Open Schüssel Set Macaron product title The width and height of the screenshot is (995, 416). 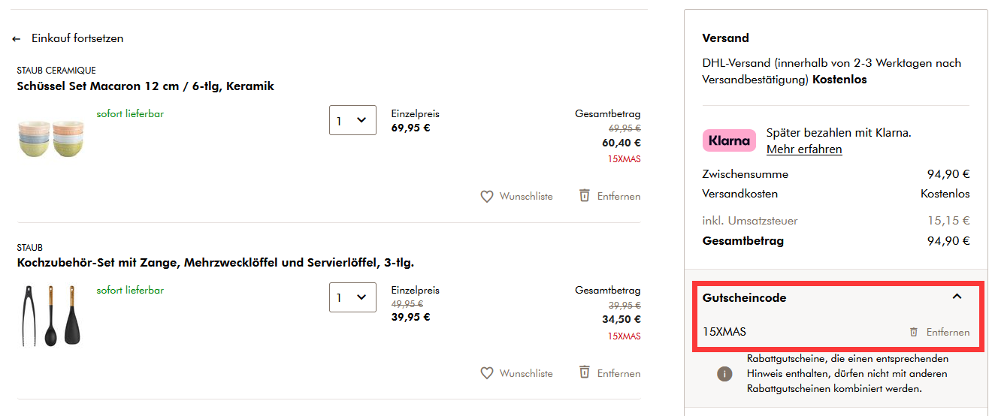tap(145, 86)
